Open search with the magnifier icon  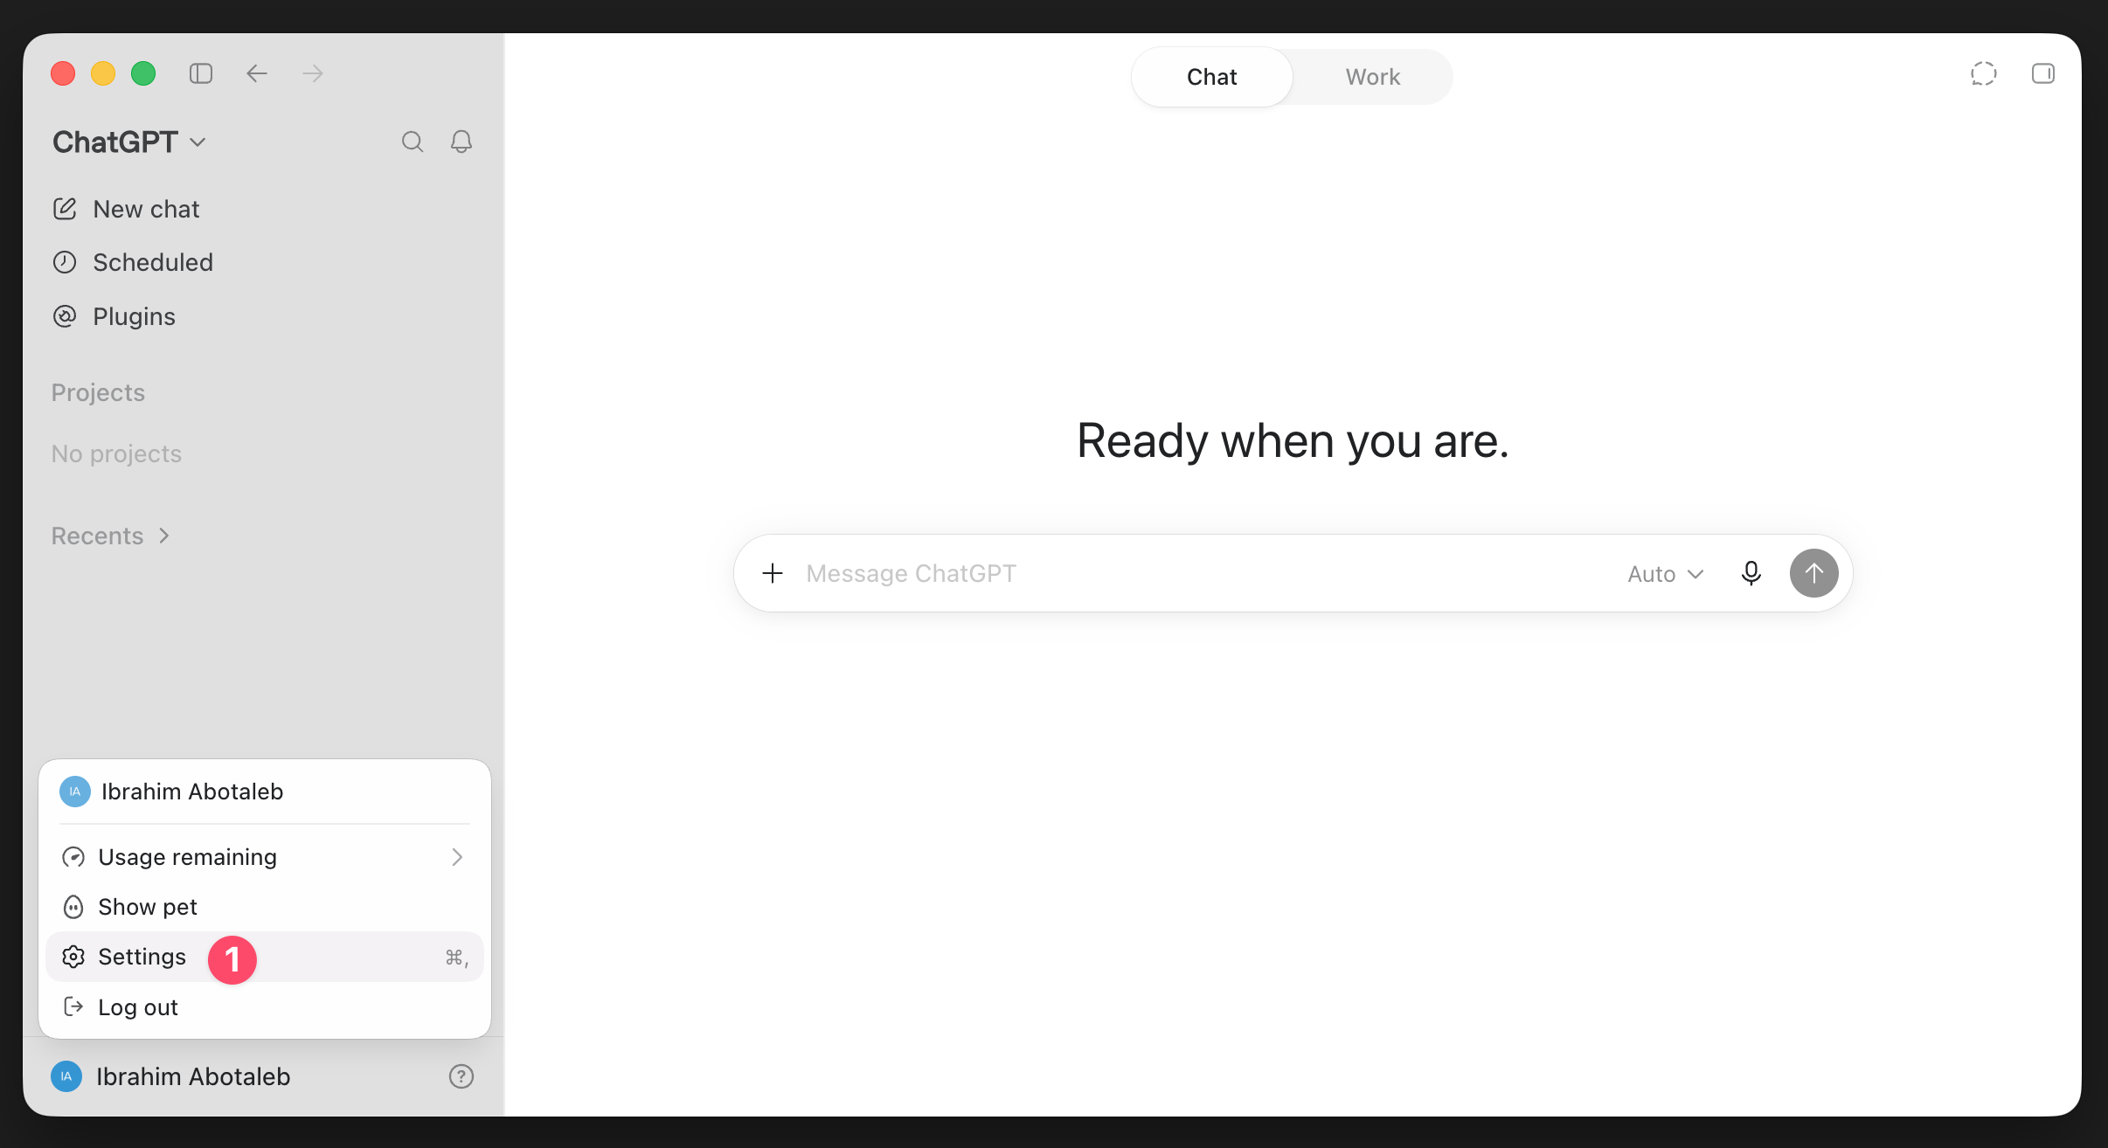[413, 142]
